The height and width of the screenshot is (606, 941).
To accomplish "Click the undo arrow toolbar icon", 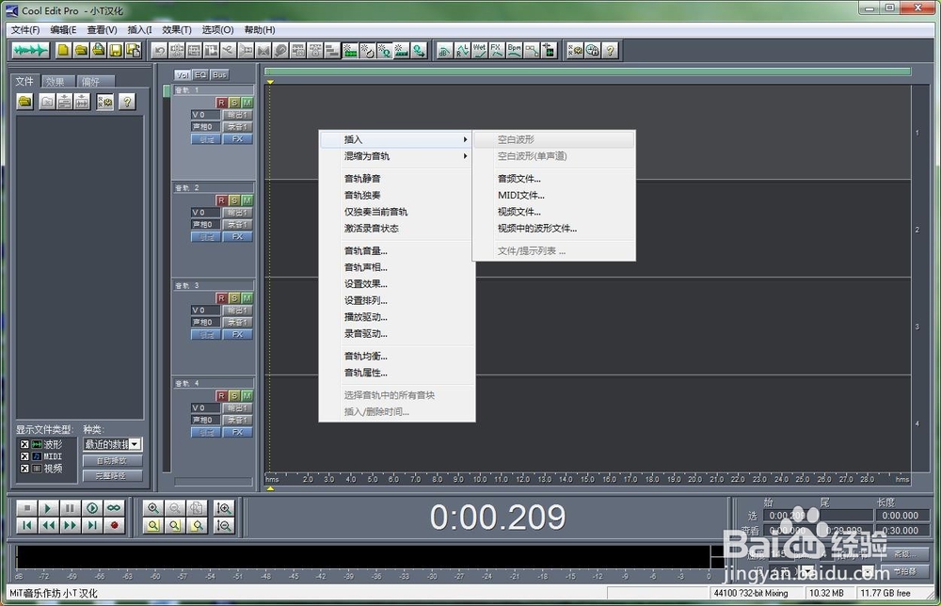I will [159, 51].
